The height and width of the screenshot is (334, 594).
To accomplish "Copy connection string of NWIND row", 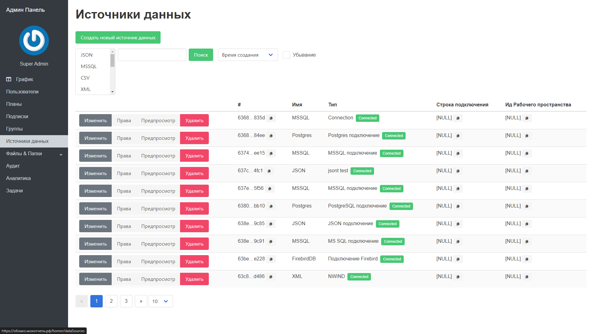I will (x=458, y=277).
